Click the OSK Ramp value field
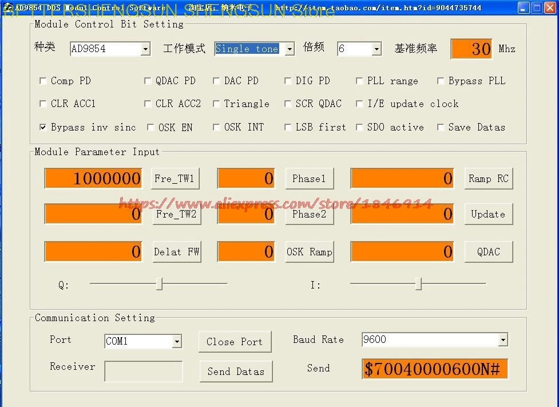The image size is (559, 407). [x=246, y=252]
